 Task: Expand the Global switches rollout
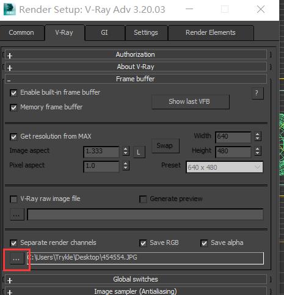tap(136, 279)
